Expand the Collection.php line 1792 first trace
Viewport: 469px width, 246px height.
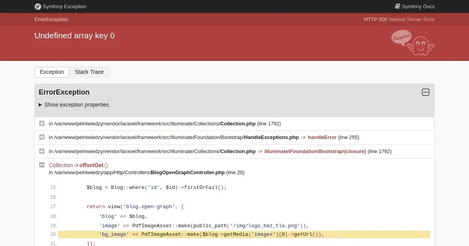coord(42,123)
